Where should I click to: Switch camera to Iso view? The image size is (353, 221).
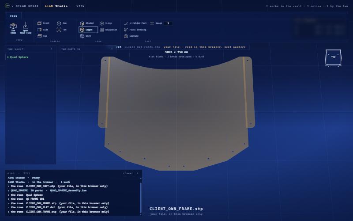click(62, 23)
